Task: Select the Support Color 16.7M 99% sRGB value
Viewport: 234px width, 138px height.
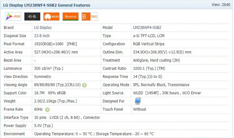Action: [x=50, y=93]
